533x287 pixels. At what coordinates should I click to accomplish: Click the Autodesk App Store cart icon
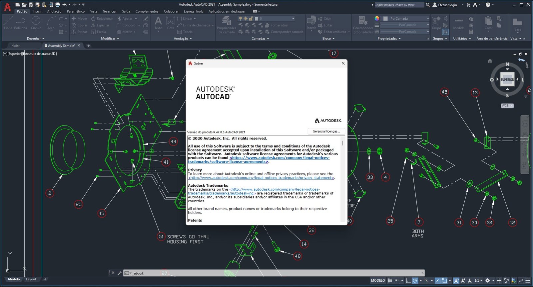pos(468,5)
